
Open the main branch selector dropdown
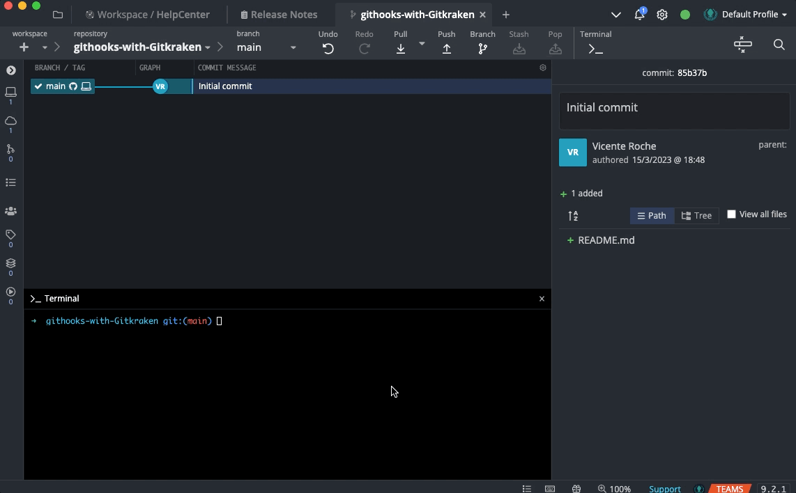click(266, 47)
